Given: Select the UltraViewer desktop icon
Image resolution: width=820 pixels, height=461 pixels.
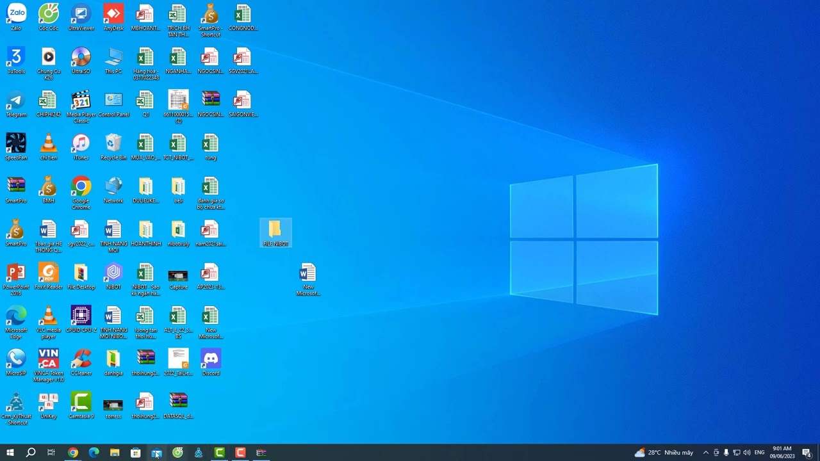Looking at the screenshot, I should tap(81, 17).
